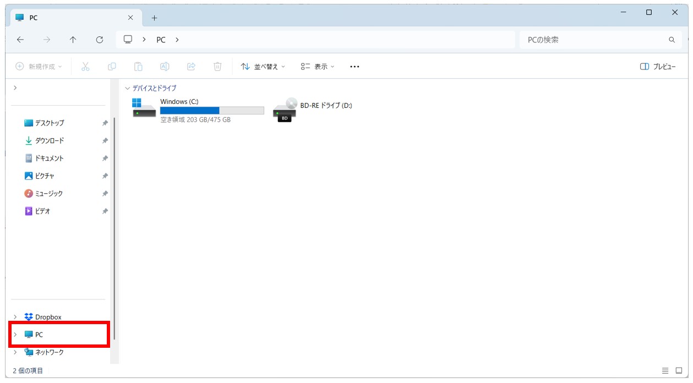
Task: Expand the Dropbox tree node
Action: pos(15,317)
